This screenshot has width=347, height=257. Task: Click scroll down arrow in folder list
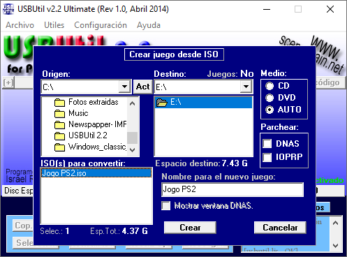pyautogui.click(x=132, y=149)
